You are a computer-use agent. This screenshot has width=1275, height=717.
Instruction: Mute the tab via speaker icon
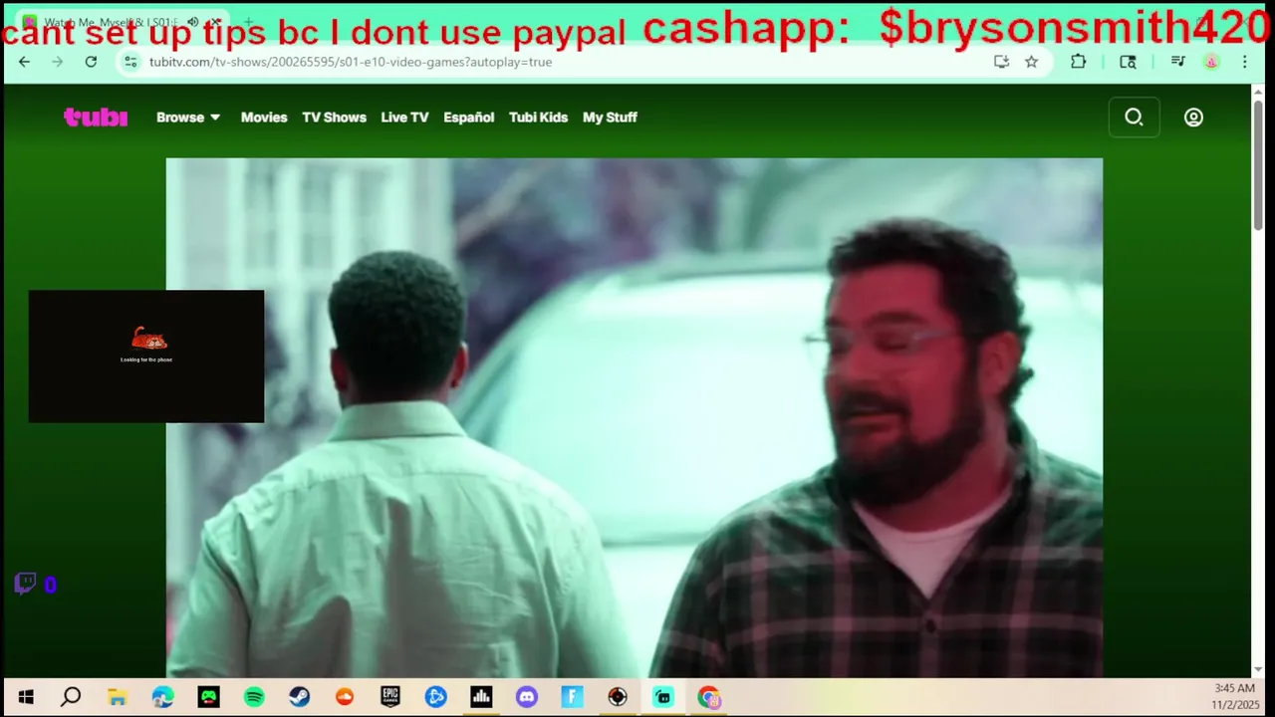192,22
